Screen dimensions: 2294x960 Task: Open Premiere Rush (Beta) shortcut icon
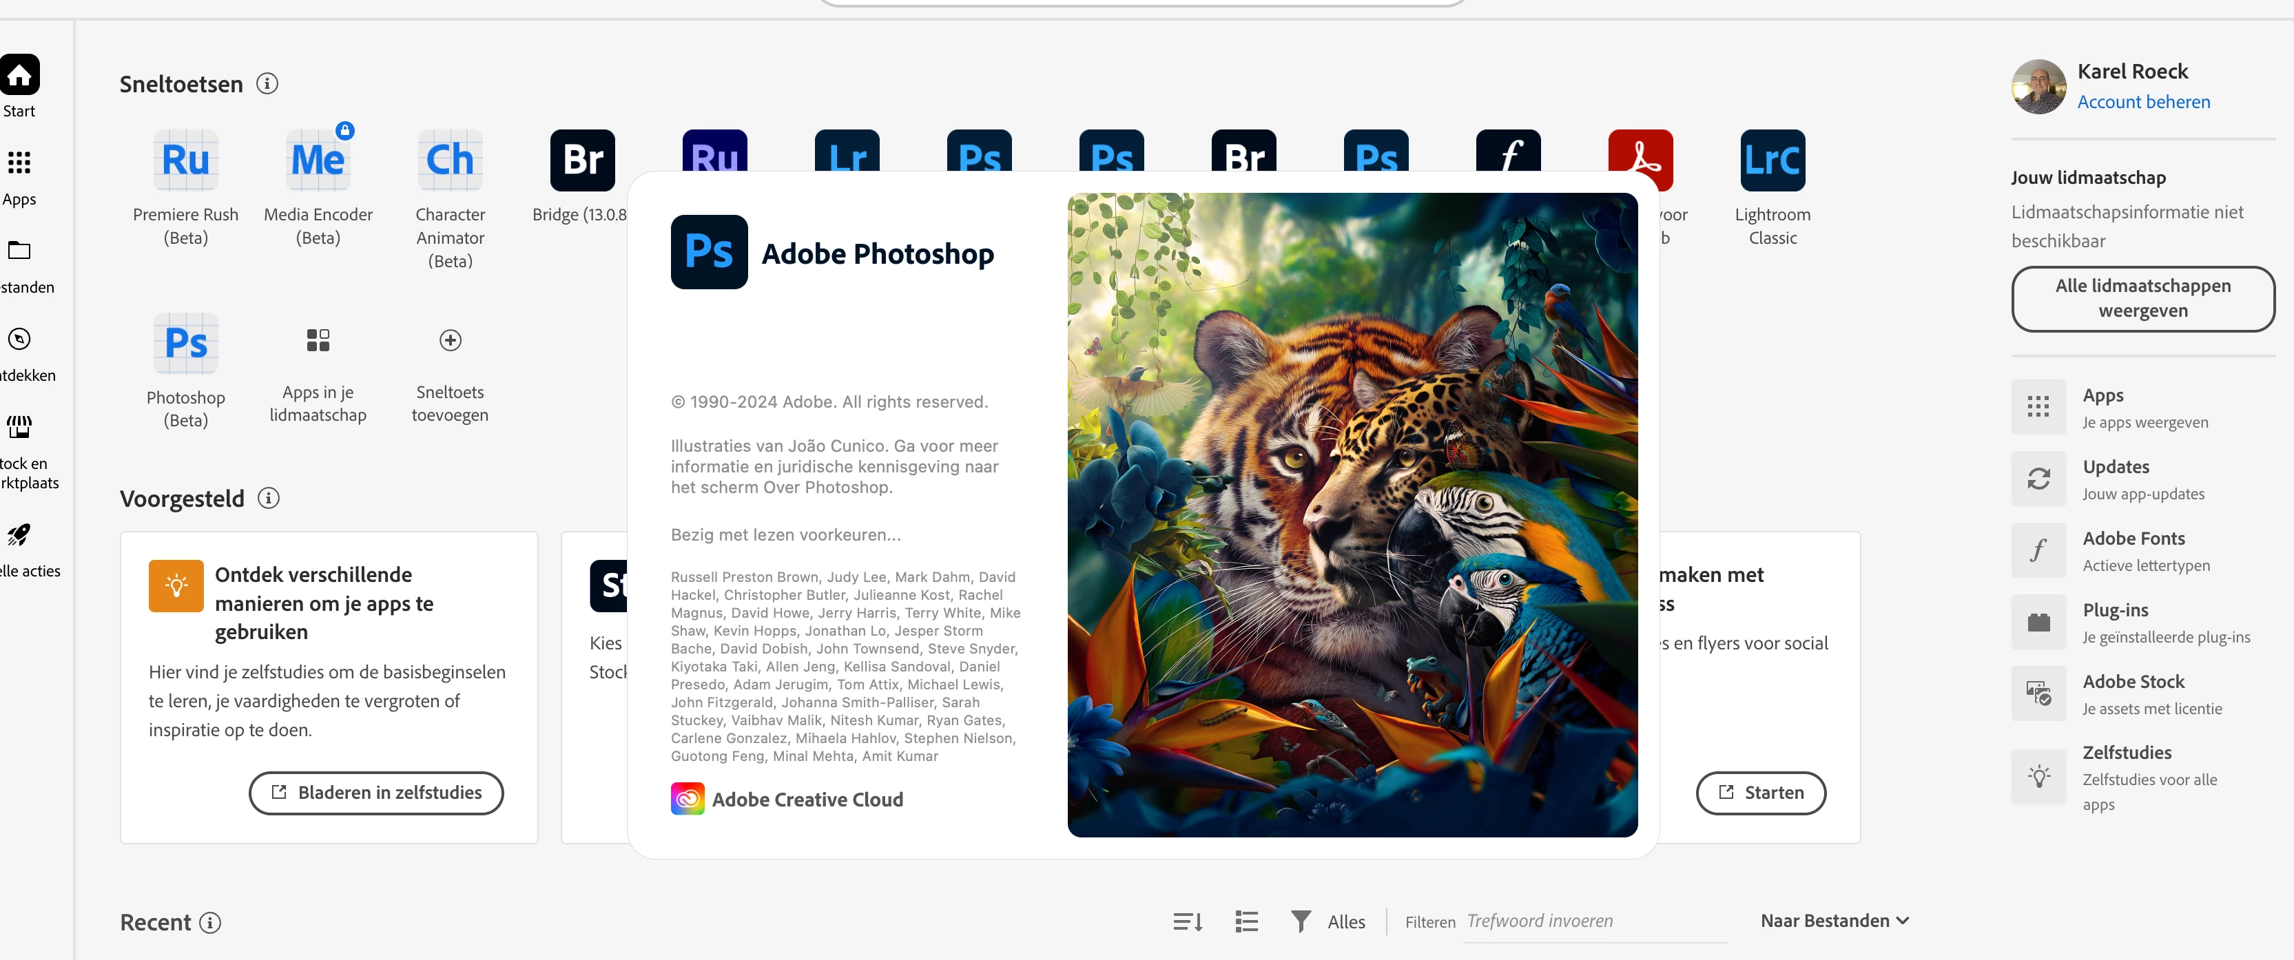(185, 160)
